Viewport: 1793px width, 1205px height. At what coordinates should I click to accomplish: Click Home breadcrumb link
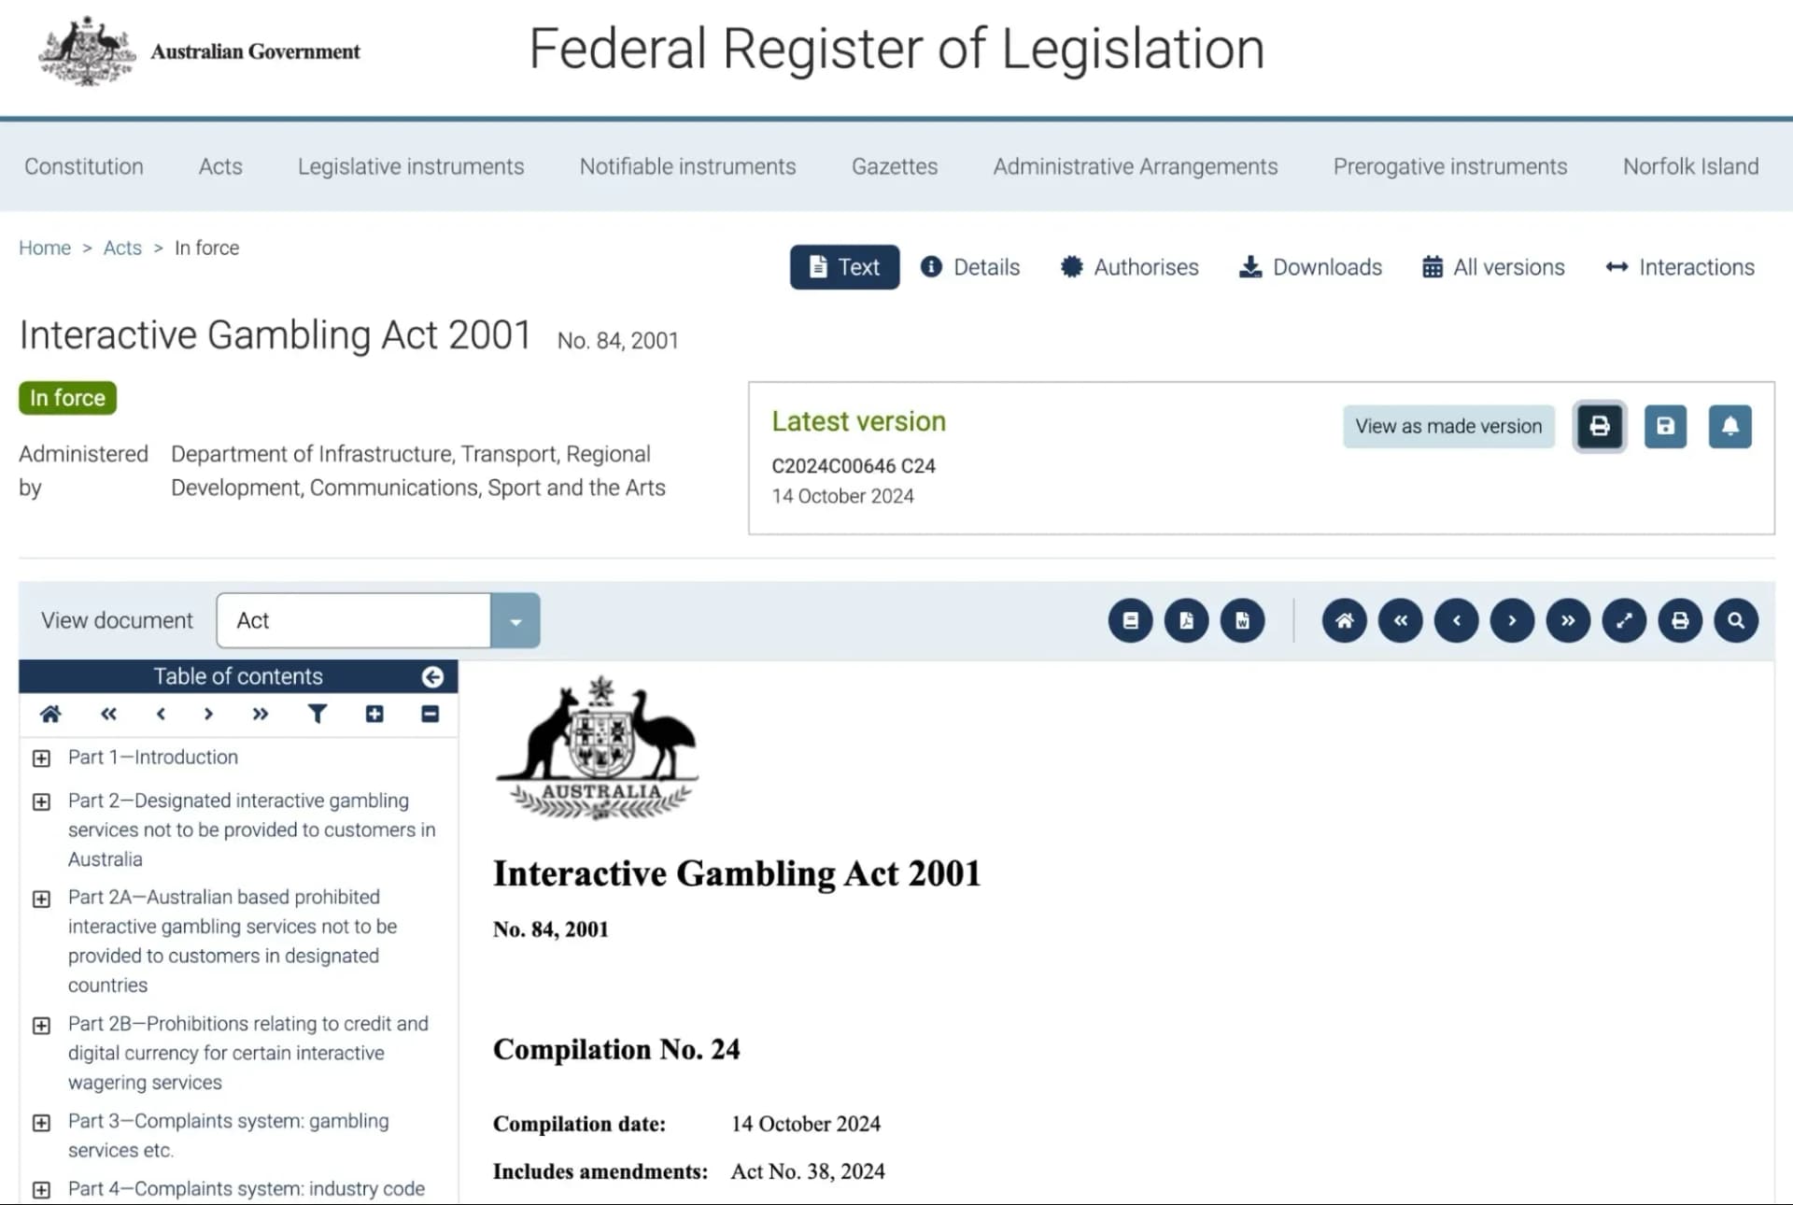[45, 248]
